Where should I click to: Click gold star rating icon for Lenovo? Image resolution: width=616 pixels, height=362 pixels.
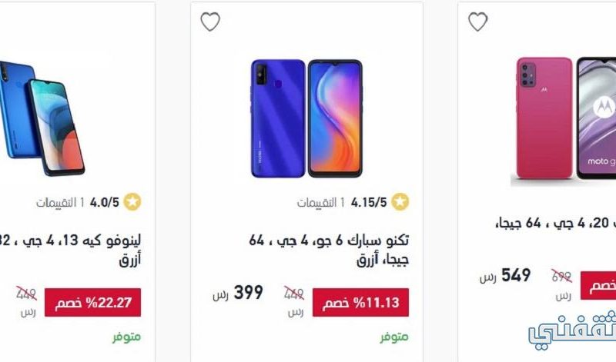[132, 202]
